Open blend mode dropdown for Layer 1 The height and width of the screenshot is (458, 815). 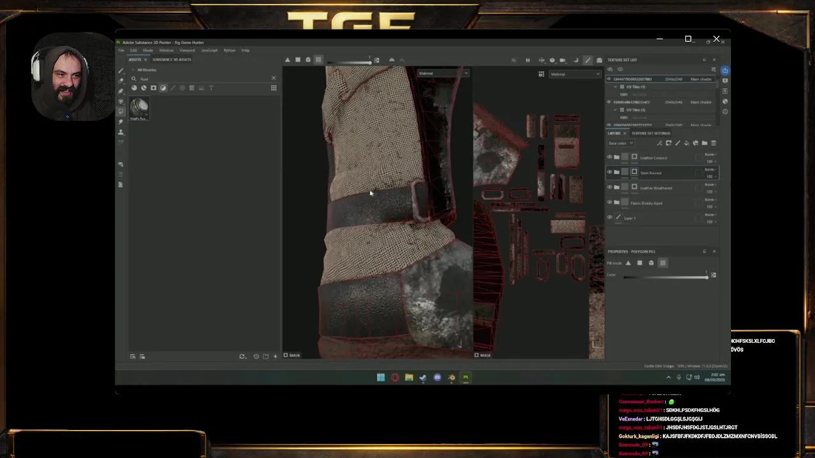coord(710,215)
